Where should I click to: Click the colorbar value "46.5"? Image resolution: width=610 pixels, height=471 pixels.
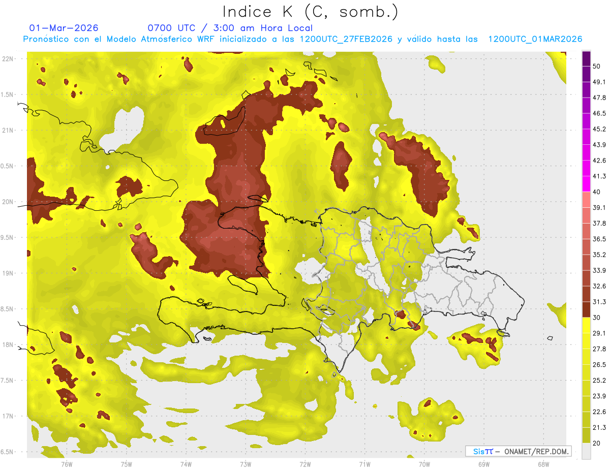[x=599, y=113]
